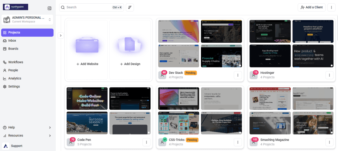
Task: Open the Dev Stack client name
Action: coord(176,73)
